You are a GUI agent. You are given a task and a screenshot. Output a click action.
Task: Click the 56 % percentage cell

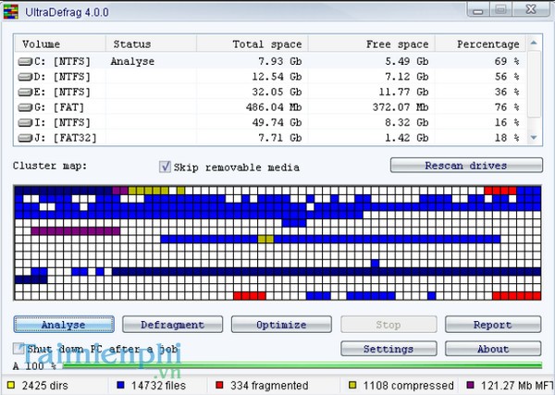(507, 77)
